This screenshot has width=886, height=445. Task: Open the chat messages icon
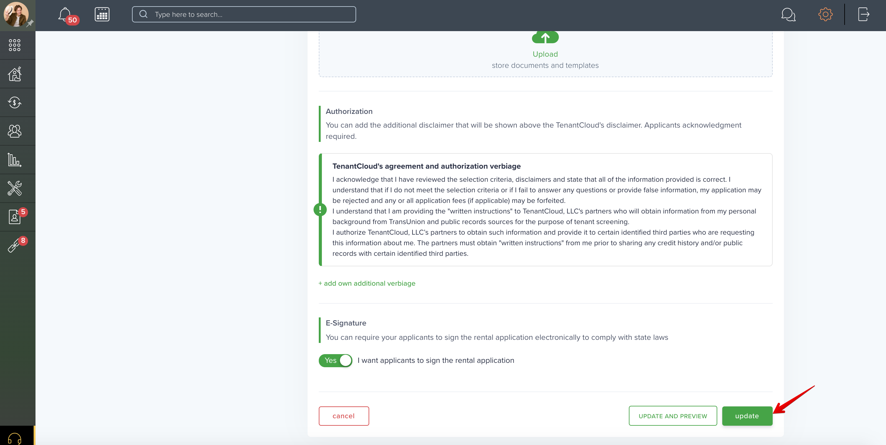click(788, 14)
